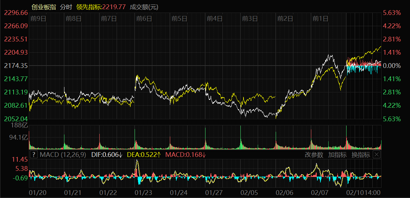Select the 前4日 day column header

click(x=214, y=19)
